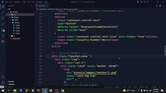Click the editor vertical scrollbar thumb
The image size is (166, 93).
pyautogui.click(x=165, y=50)
